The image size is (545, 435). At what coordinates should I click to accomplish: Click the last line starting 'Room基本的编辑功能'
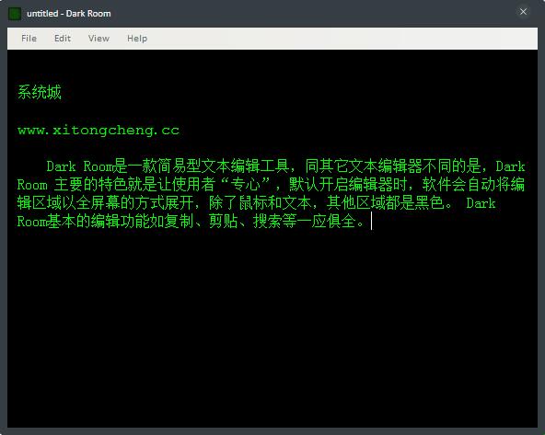coord(191,221)
